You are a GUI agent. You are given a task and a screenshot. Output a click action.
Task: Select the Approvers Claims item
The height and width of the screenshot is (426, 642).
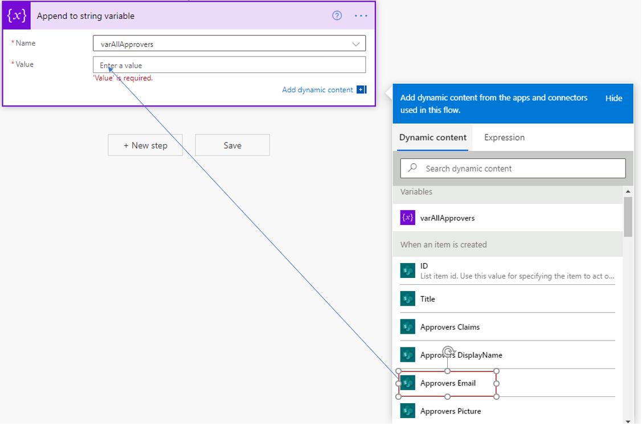[508, 326]
